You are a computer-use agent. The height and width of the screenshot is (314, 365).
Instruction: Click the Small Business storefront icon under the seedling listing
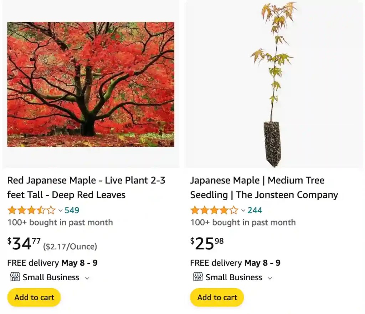pos(198,277)
